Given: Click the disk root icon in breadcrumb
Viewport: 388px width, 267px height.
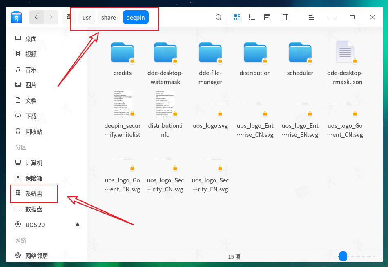Looking at the screenshot, I should pos(69,17).
